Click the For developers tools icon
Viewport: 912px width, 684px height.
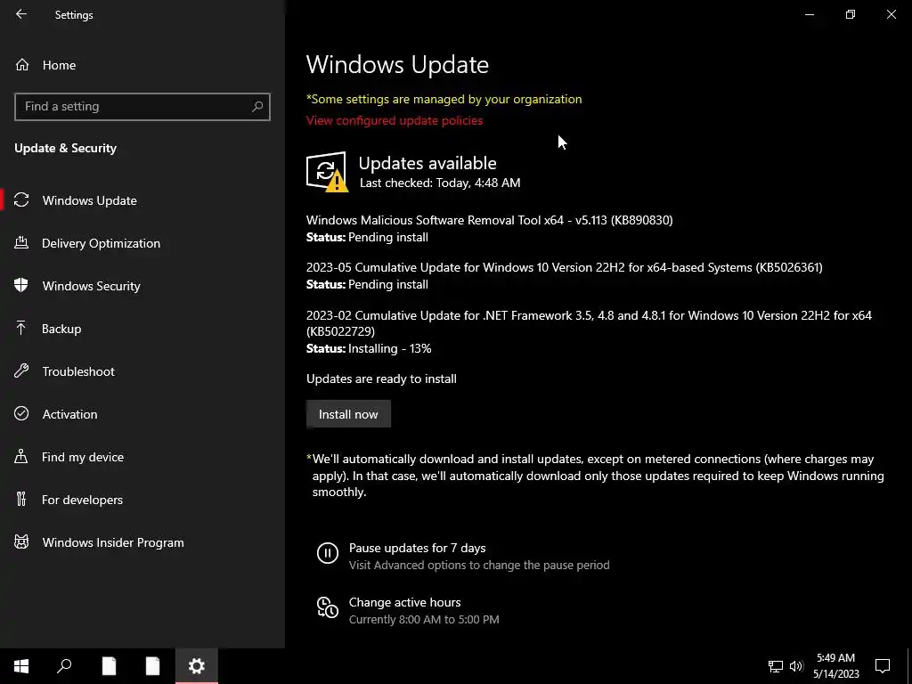pyautogui.click(x=21, y=499)
